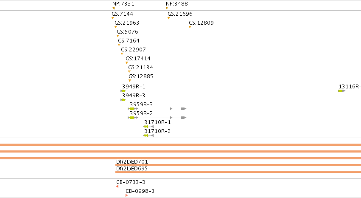
Task: Click the GS:17414 text label
Action: [x=138, y=59]
